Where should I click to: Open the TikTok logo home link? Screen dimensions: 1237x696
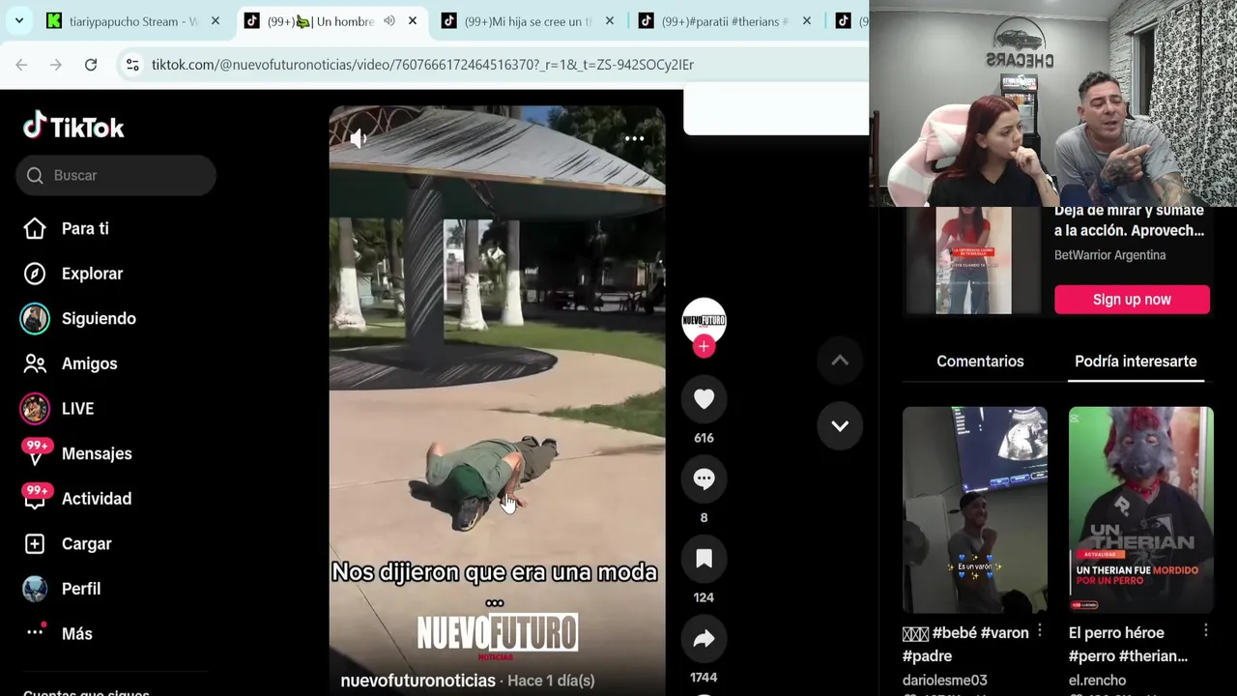[x=73, y=127]
